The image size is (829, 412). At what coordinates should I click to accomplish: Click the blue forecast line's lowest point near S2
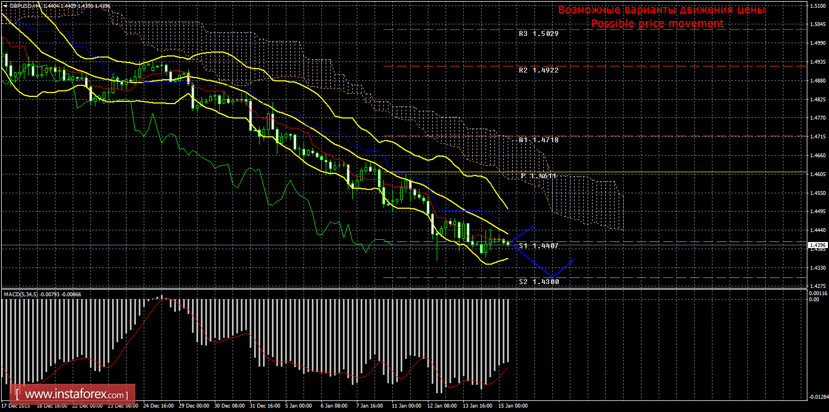point(552,276)
